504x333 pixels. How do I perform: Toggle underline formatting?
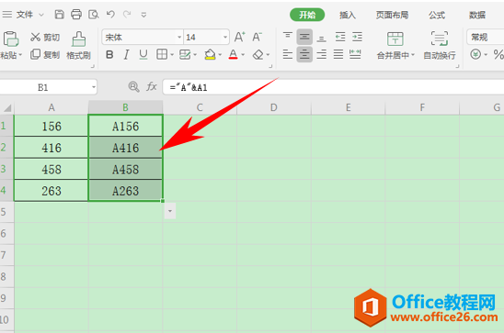pyautogui.click(x=143, y=55)
